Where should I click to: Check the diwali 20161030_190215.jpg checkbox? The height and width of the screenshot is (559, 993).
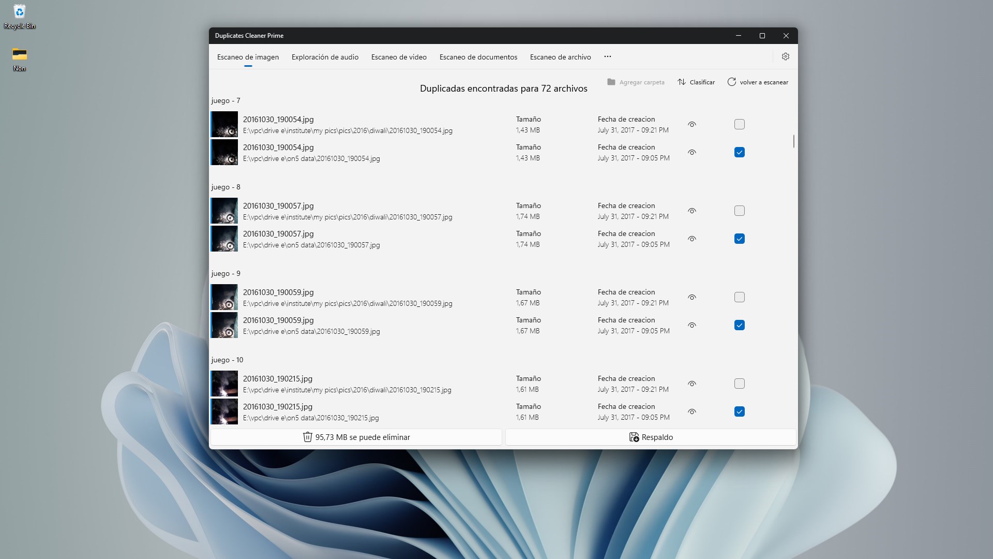click(740, 384)
